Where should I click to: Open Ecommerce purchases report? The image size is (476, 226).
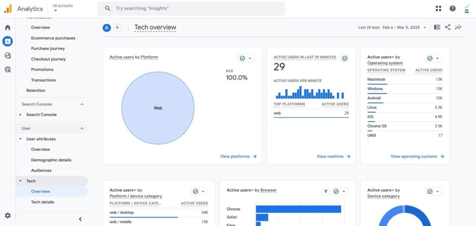53,38
